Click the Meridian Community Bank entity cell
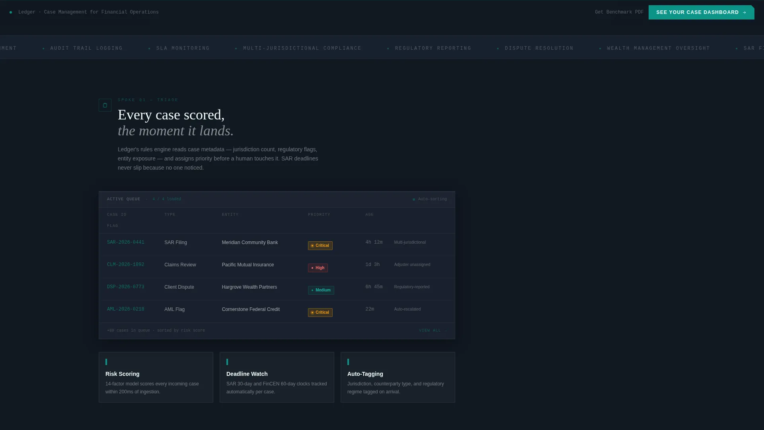 click(x=250, y=242)
